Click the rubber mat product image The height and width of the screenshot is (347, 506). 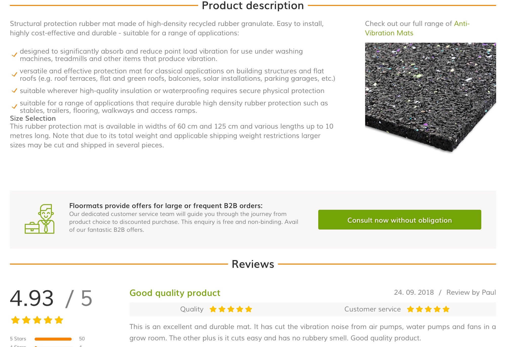pos(430,97)
